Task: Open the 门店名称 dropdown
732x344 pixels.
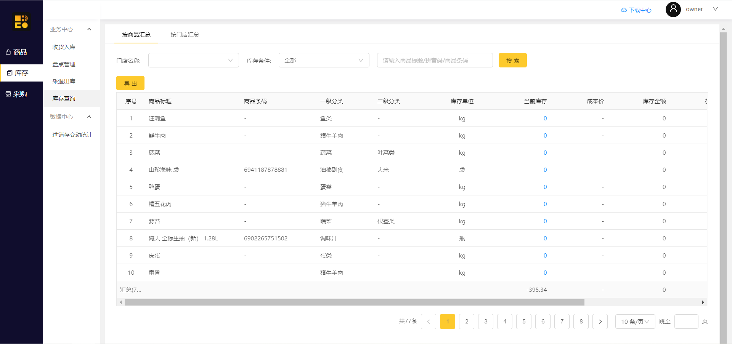Action: coord(194,60)
